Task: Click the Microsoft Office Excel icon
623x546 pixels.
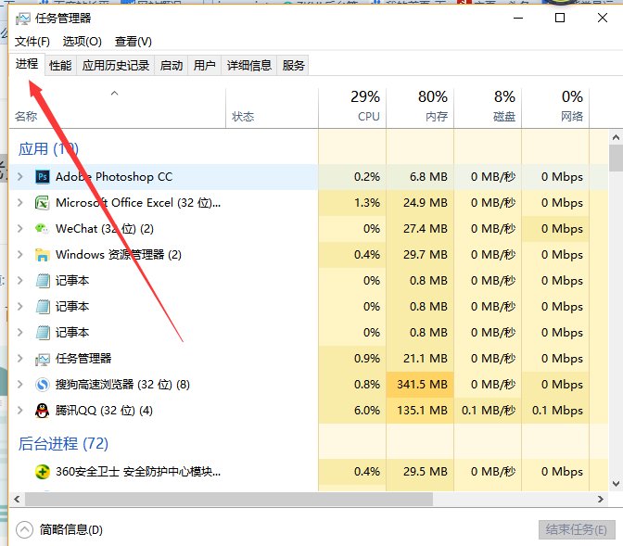Action: (43, 203)
